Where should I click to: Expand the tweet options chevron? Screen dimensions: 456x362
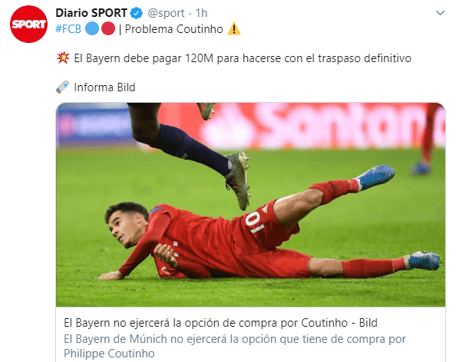pyautogui.click(x=440, y=13)
